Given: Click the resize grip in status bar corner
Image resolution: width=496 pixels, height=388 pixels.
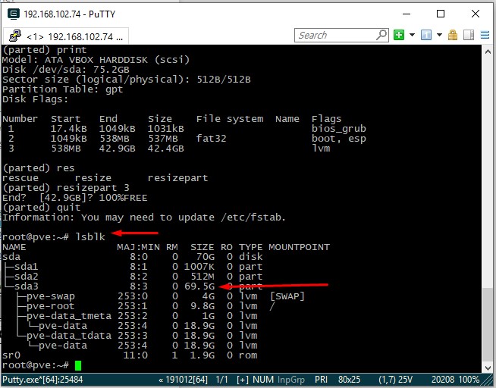Looking at the screenshot, I should [488, 380].
